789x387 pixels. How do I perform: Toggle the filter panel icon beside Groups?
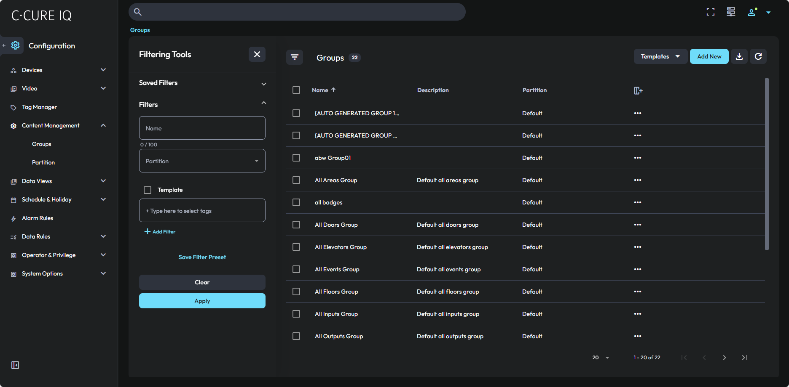(295, 57)
